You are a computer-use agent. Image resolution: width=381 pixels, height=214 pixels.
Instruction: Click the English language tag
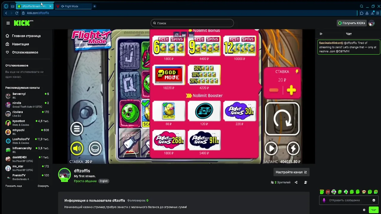[x=104, y=181]
